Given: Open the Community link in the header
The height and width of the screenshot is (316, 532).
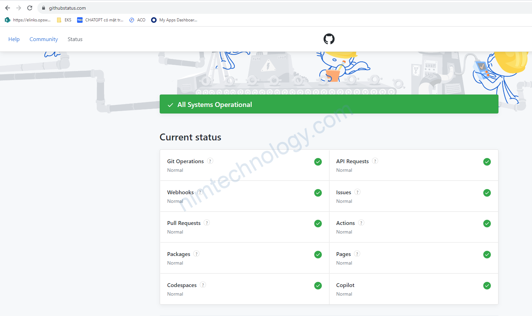Looking at the screenshot, I should (x=44, y=39).
